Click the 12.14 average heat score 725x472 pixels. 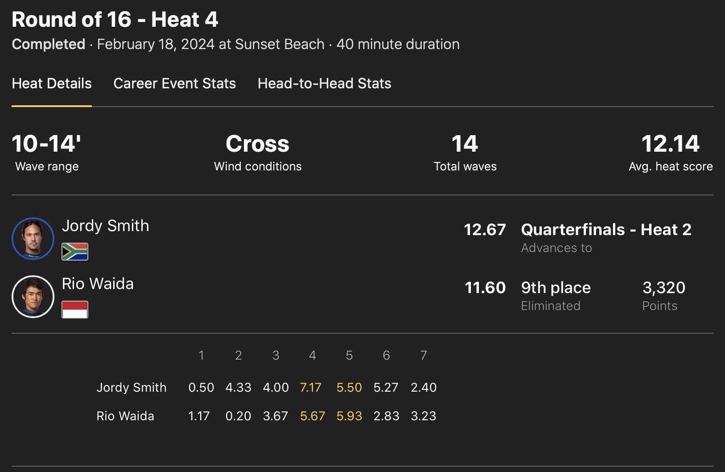pyautogui.click(x=670, y=144)
